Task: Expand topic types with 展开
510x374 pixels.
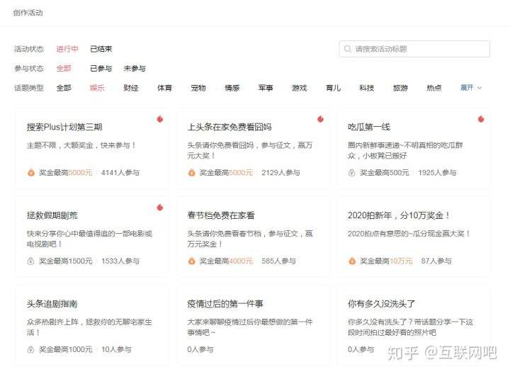Action: (x=470, y=88)
